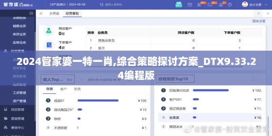Screen dimensions: 272x136
Task: Open 资产管理 in sidebar
Action: click(19, 101)
